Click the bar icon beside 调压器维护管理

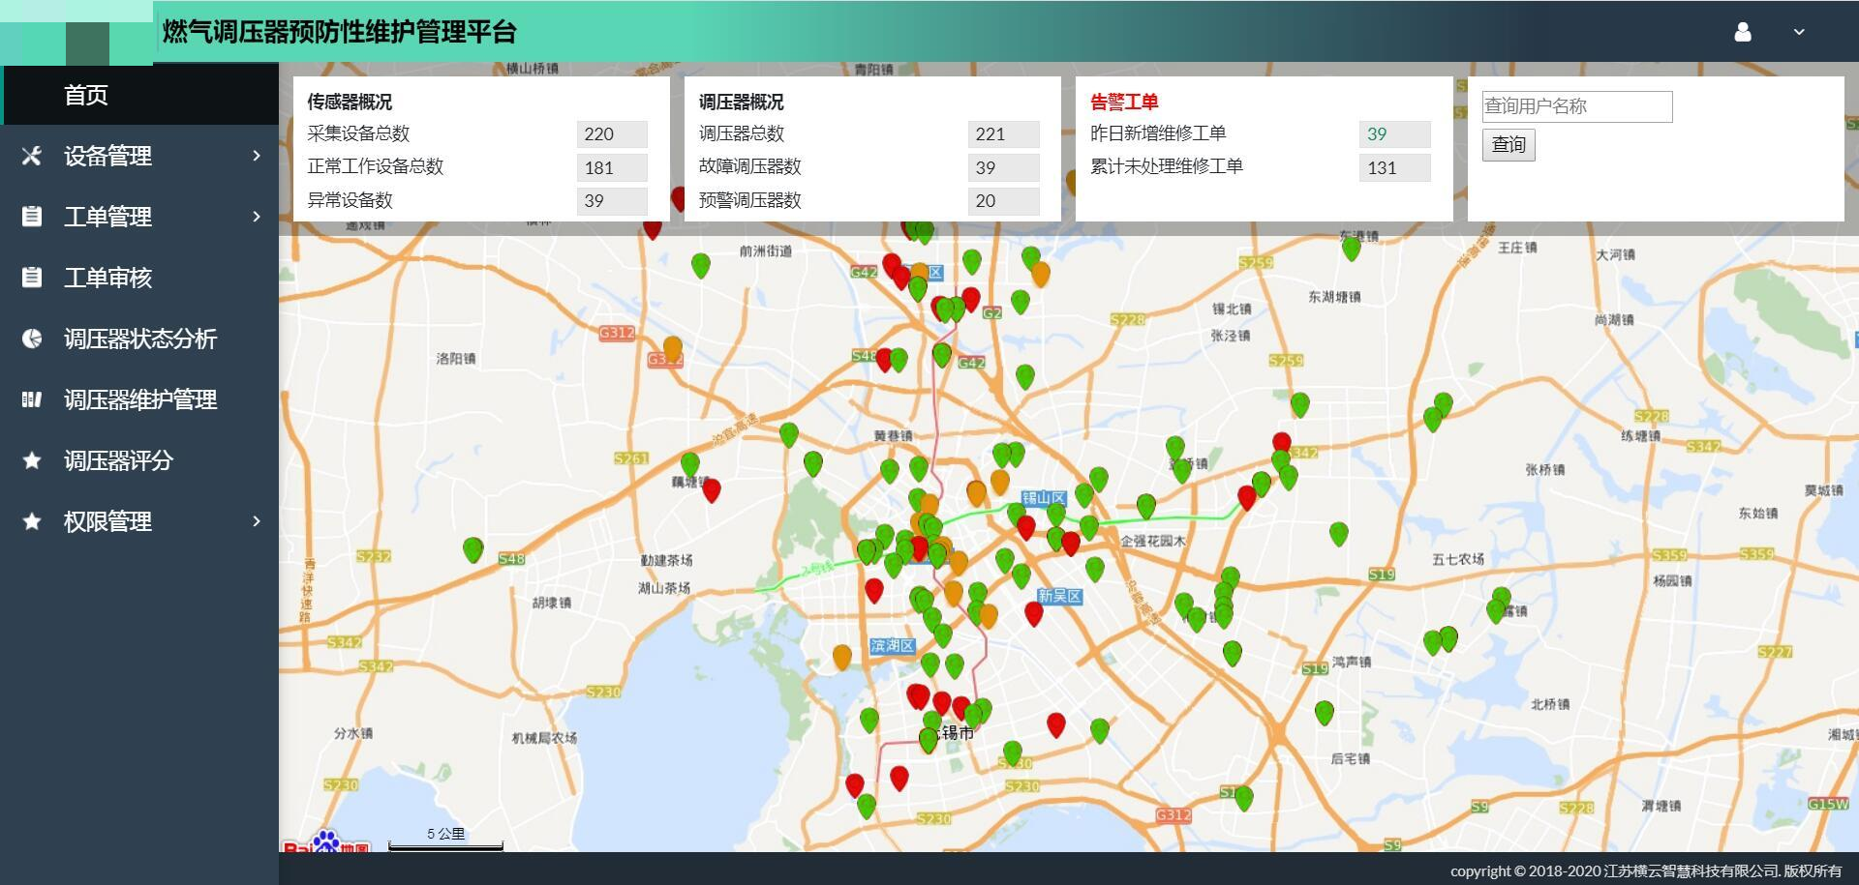32,399
